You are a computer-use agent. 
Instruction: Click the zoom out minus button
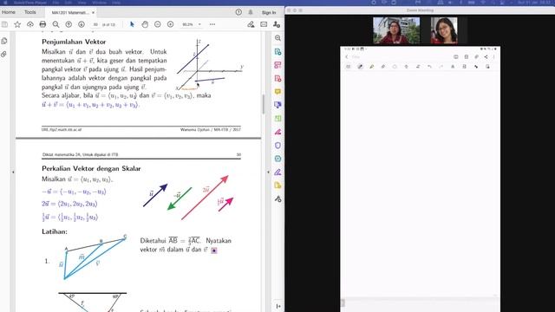(158, 24)
